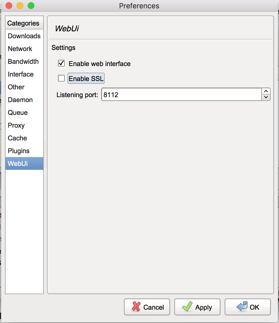Click inside the Listening port field
The image size is (279, 323).
[181, 95]
